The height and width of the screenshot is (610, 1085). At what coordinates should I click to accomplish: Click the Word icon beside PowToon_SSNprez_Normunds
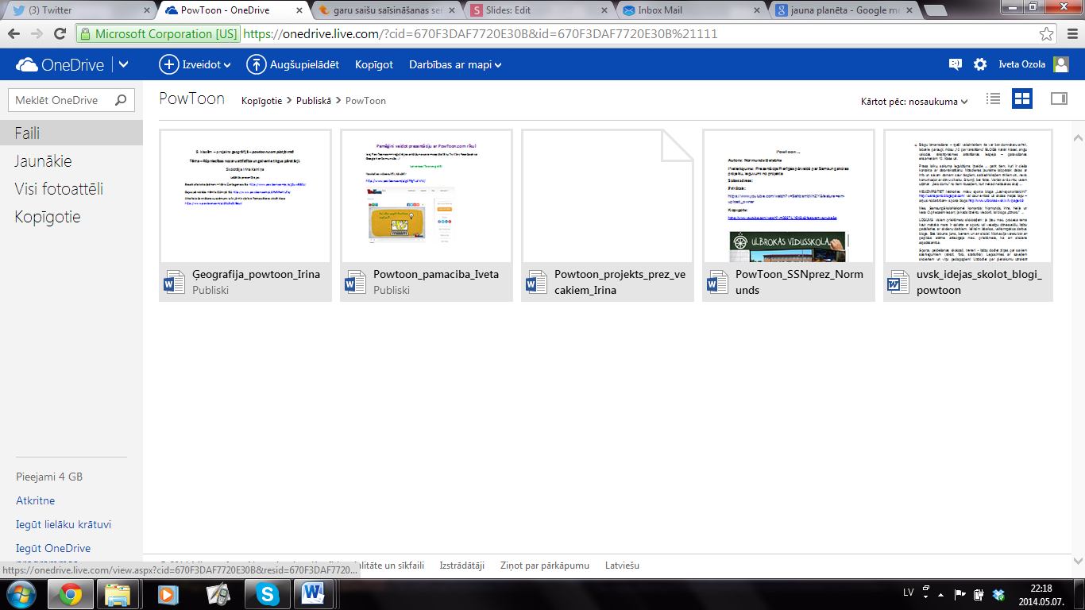(x=716, y=282)
